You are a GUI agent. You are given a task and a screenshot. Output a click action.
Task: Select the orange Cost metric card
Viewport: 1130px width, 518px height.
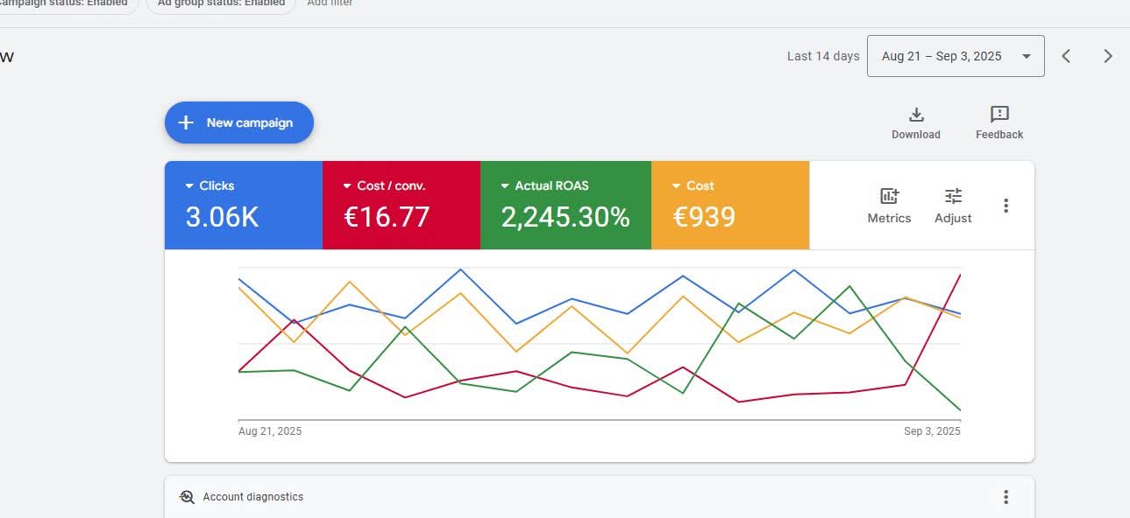click(x=729, y=206)
